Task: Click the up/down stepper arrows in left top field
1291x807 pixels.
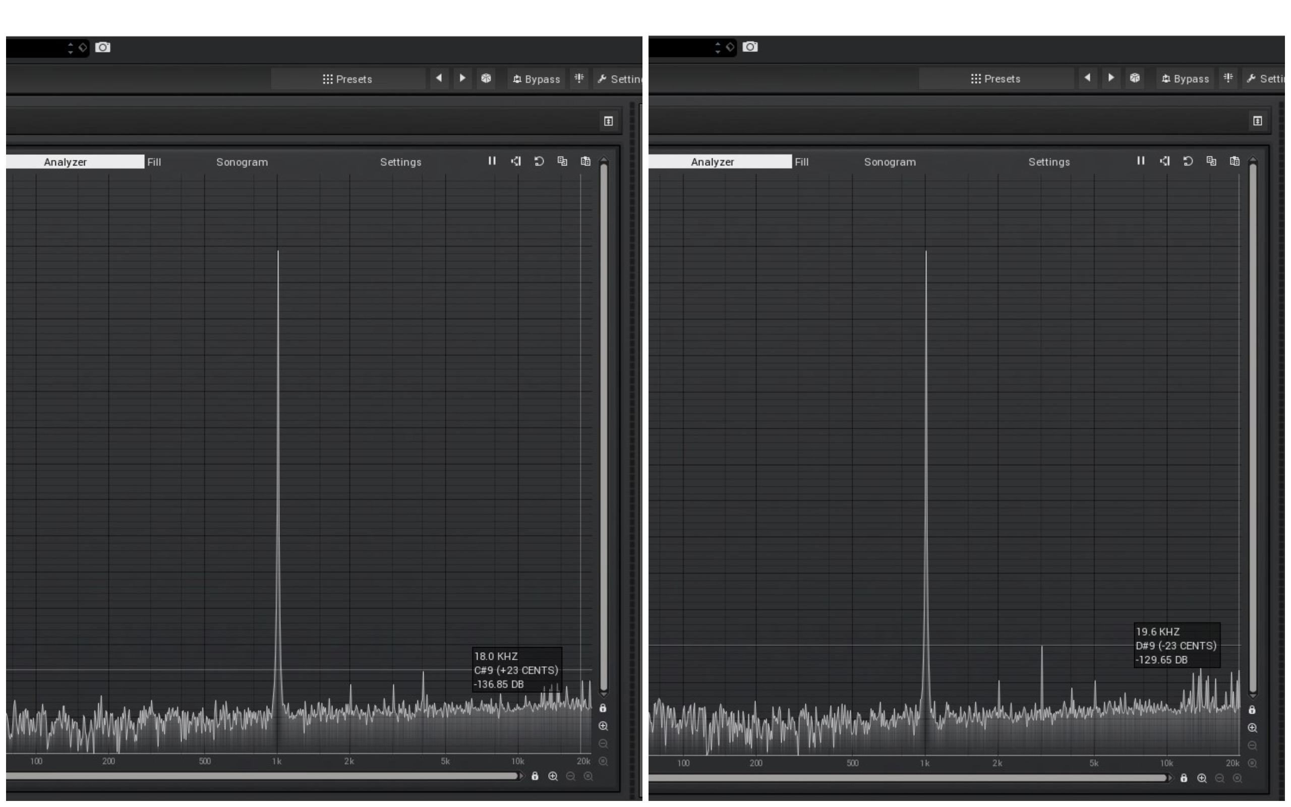Action: pyautogui.click(x=71, y=48)
